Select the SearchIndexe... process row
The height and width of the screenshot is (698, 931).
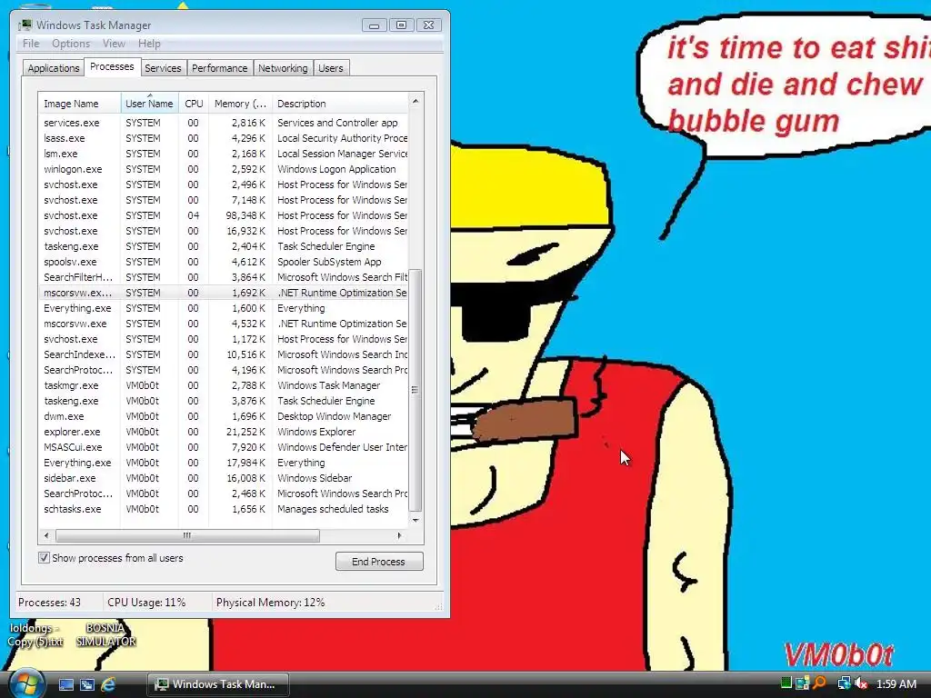(224, 354)
